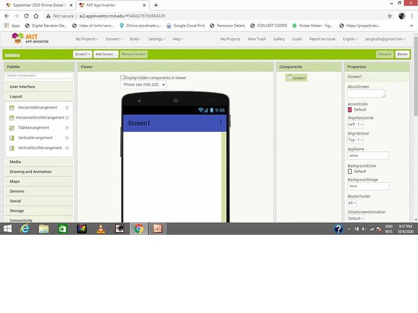
Task: Open the AlignVertical Top dropdown
Action: (355, 140)
